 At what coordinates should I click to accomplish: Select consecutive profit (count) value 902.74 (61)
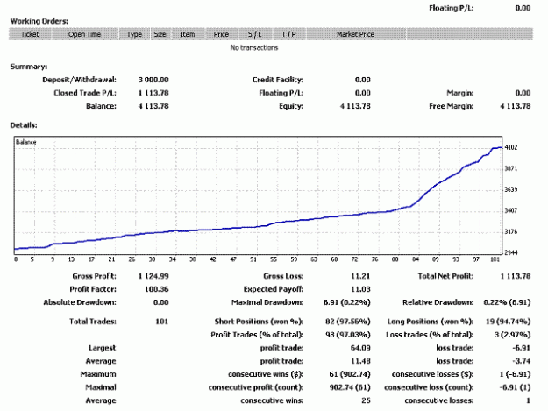(350, 387)
